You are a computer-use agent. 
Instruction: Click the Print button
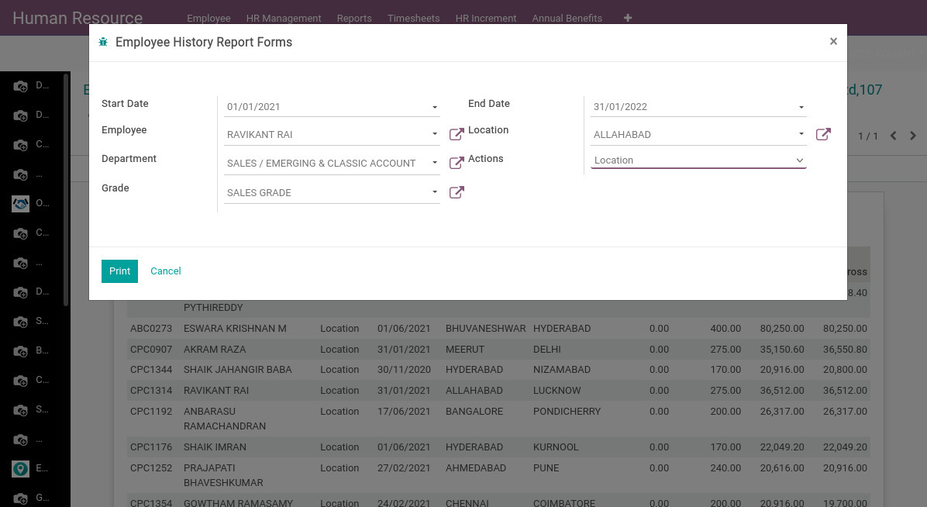pyautogui.click(x=119, y=271)
